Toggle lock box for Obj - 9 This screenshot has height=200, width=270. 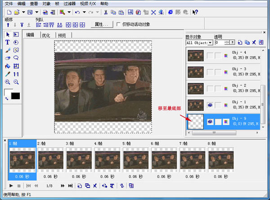218,122
